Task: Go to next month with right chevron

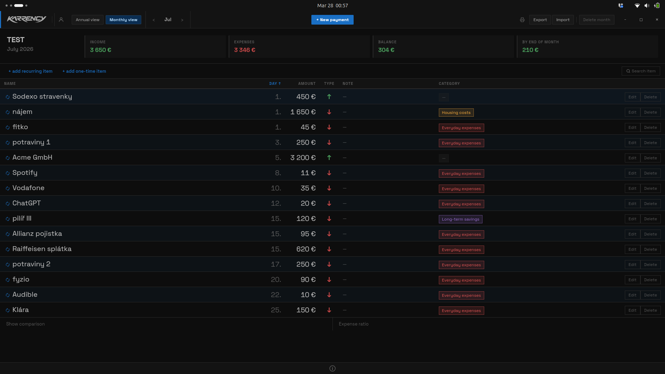Action: (x=182, y=20)
